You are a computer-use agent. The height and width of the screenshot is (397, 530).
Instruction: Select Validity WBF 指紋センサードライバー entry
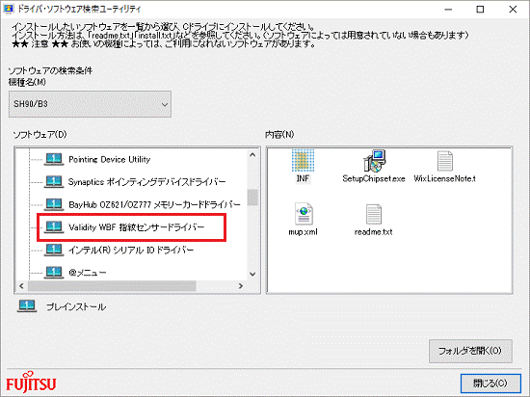[x=137, y=227]
